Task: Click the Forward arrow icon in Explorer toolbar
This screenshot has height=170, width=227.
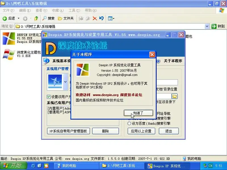Action: (25, 18)
